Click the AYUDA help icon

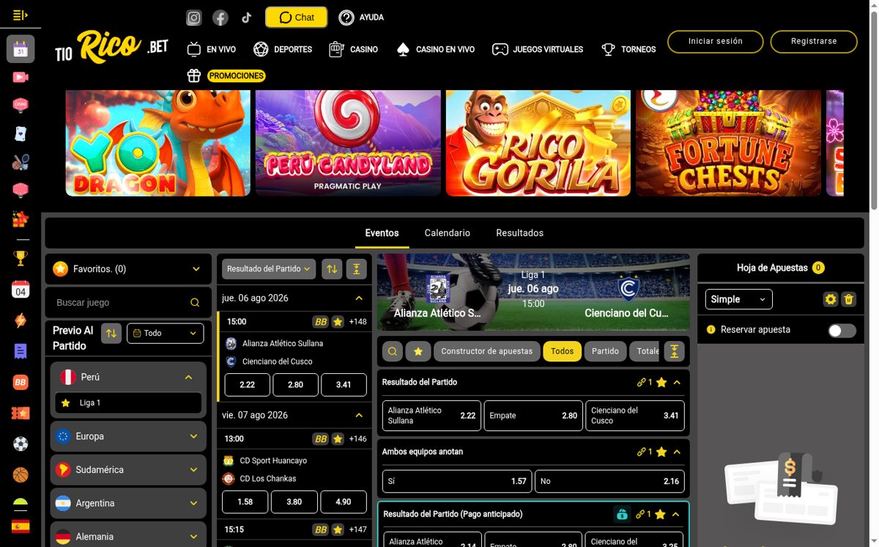[346, 18]
